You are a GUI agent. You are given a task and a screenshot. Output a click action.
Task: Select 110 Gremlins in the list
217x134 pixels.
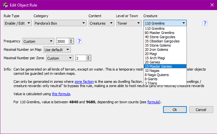click(x=165, y=28)
